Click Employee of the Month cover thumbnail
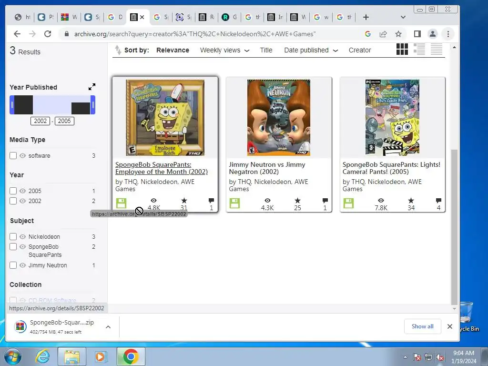This screenshot has width=488, height=366. click(x=165, y=118)
